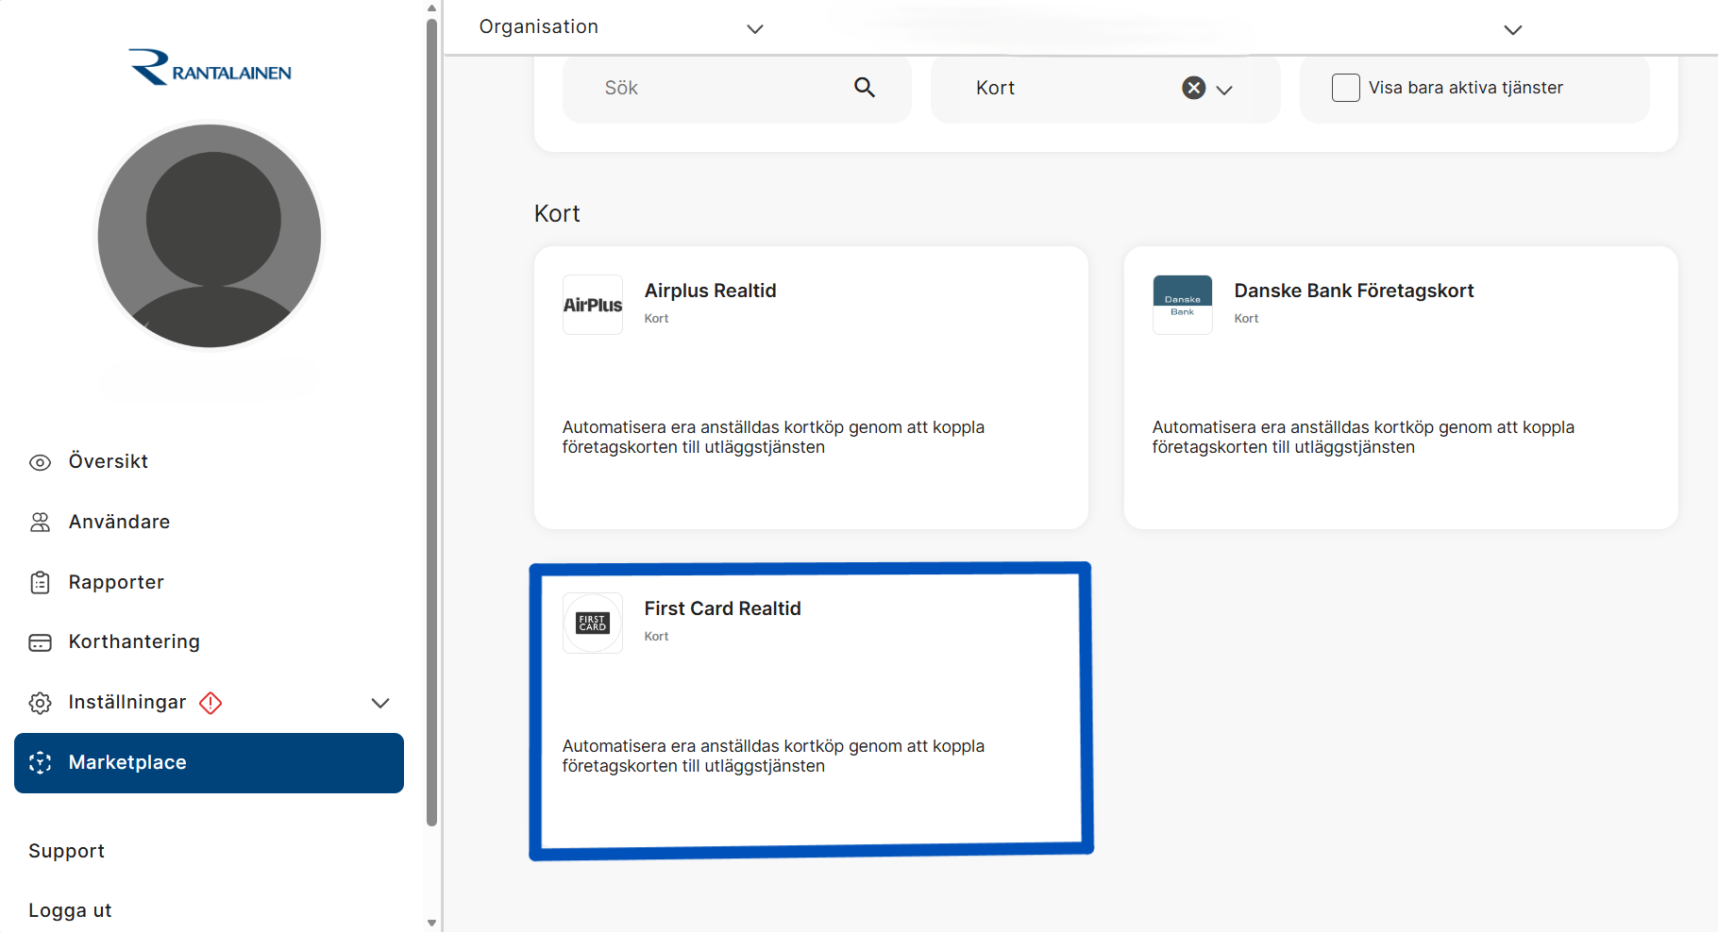The width and height of the screenshot is (1718, 932).
Task: Open the Användare page
Action: coord(119,522)
